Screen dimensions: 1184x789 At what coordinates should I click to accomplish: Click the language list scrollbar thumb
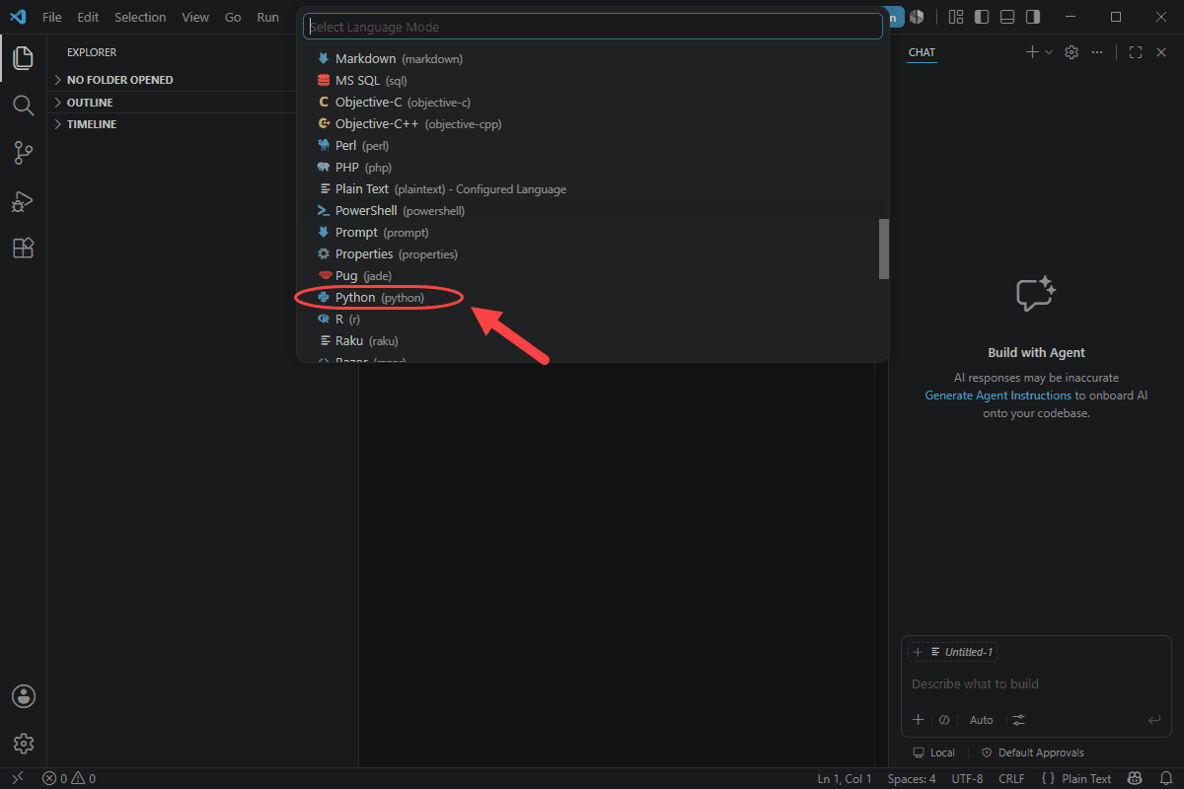click(884, 249)
